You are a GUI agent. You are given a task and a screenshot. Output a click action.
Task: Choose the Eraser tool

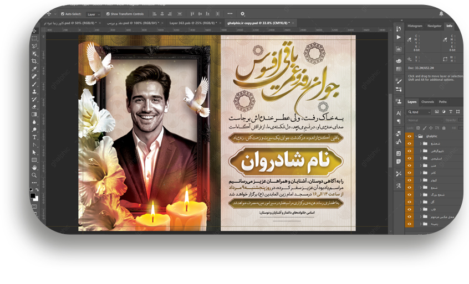point(34,107)
